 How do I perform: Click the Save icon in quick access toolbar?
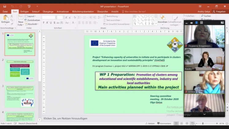5,6
